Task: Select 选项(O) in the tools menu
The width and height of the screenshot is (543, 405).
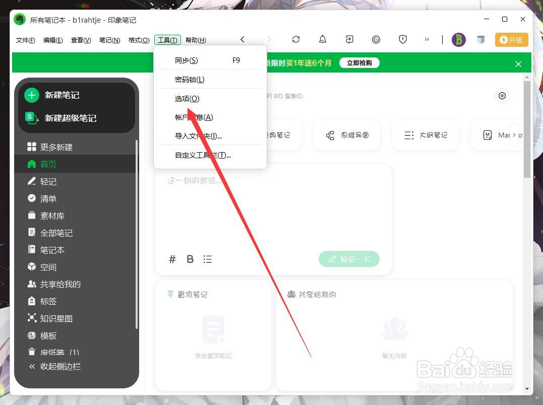Action: pyautogui.click(x=210, y=99)
